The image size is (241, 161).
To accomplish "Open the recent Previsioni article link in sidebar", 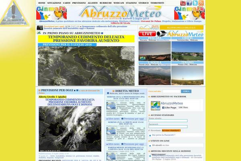I will point(177,157).
